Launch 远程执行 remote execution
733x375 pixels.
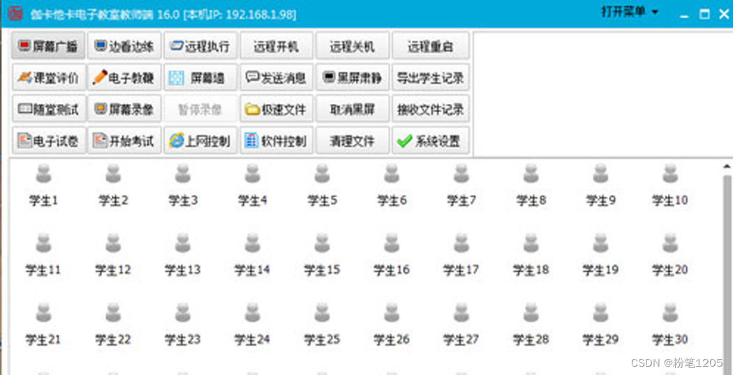click(x=200, y=45)
